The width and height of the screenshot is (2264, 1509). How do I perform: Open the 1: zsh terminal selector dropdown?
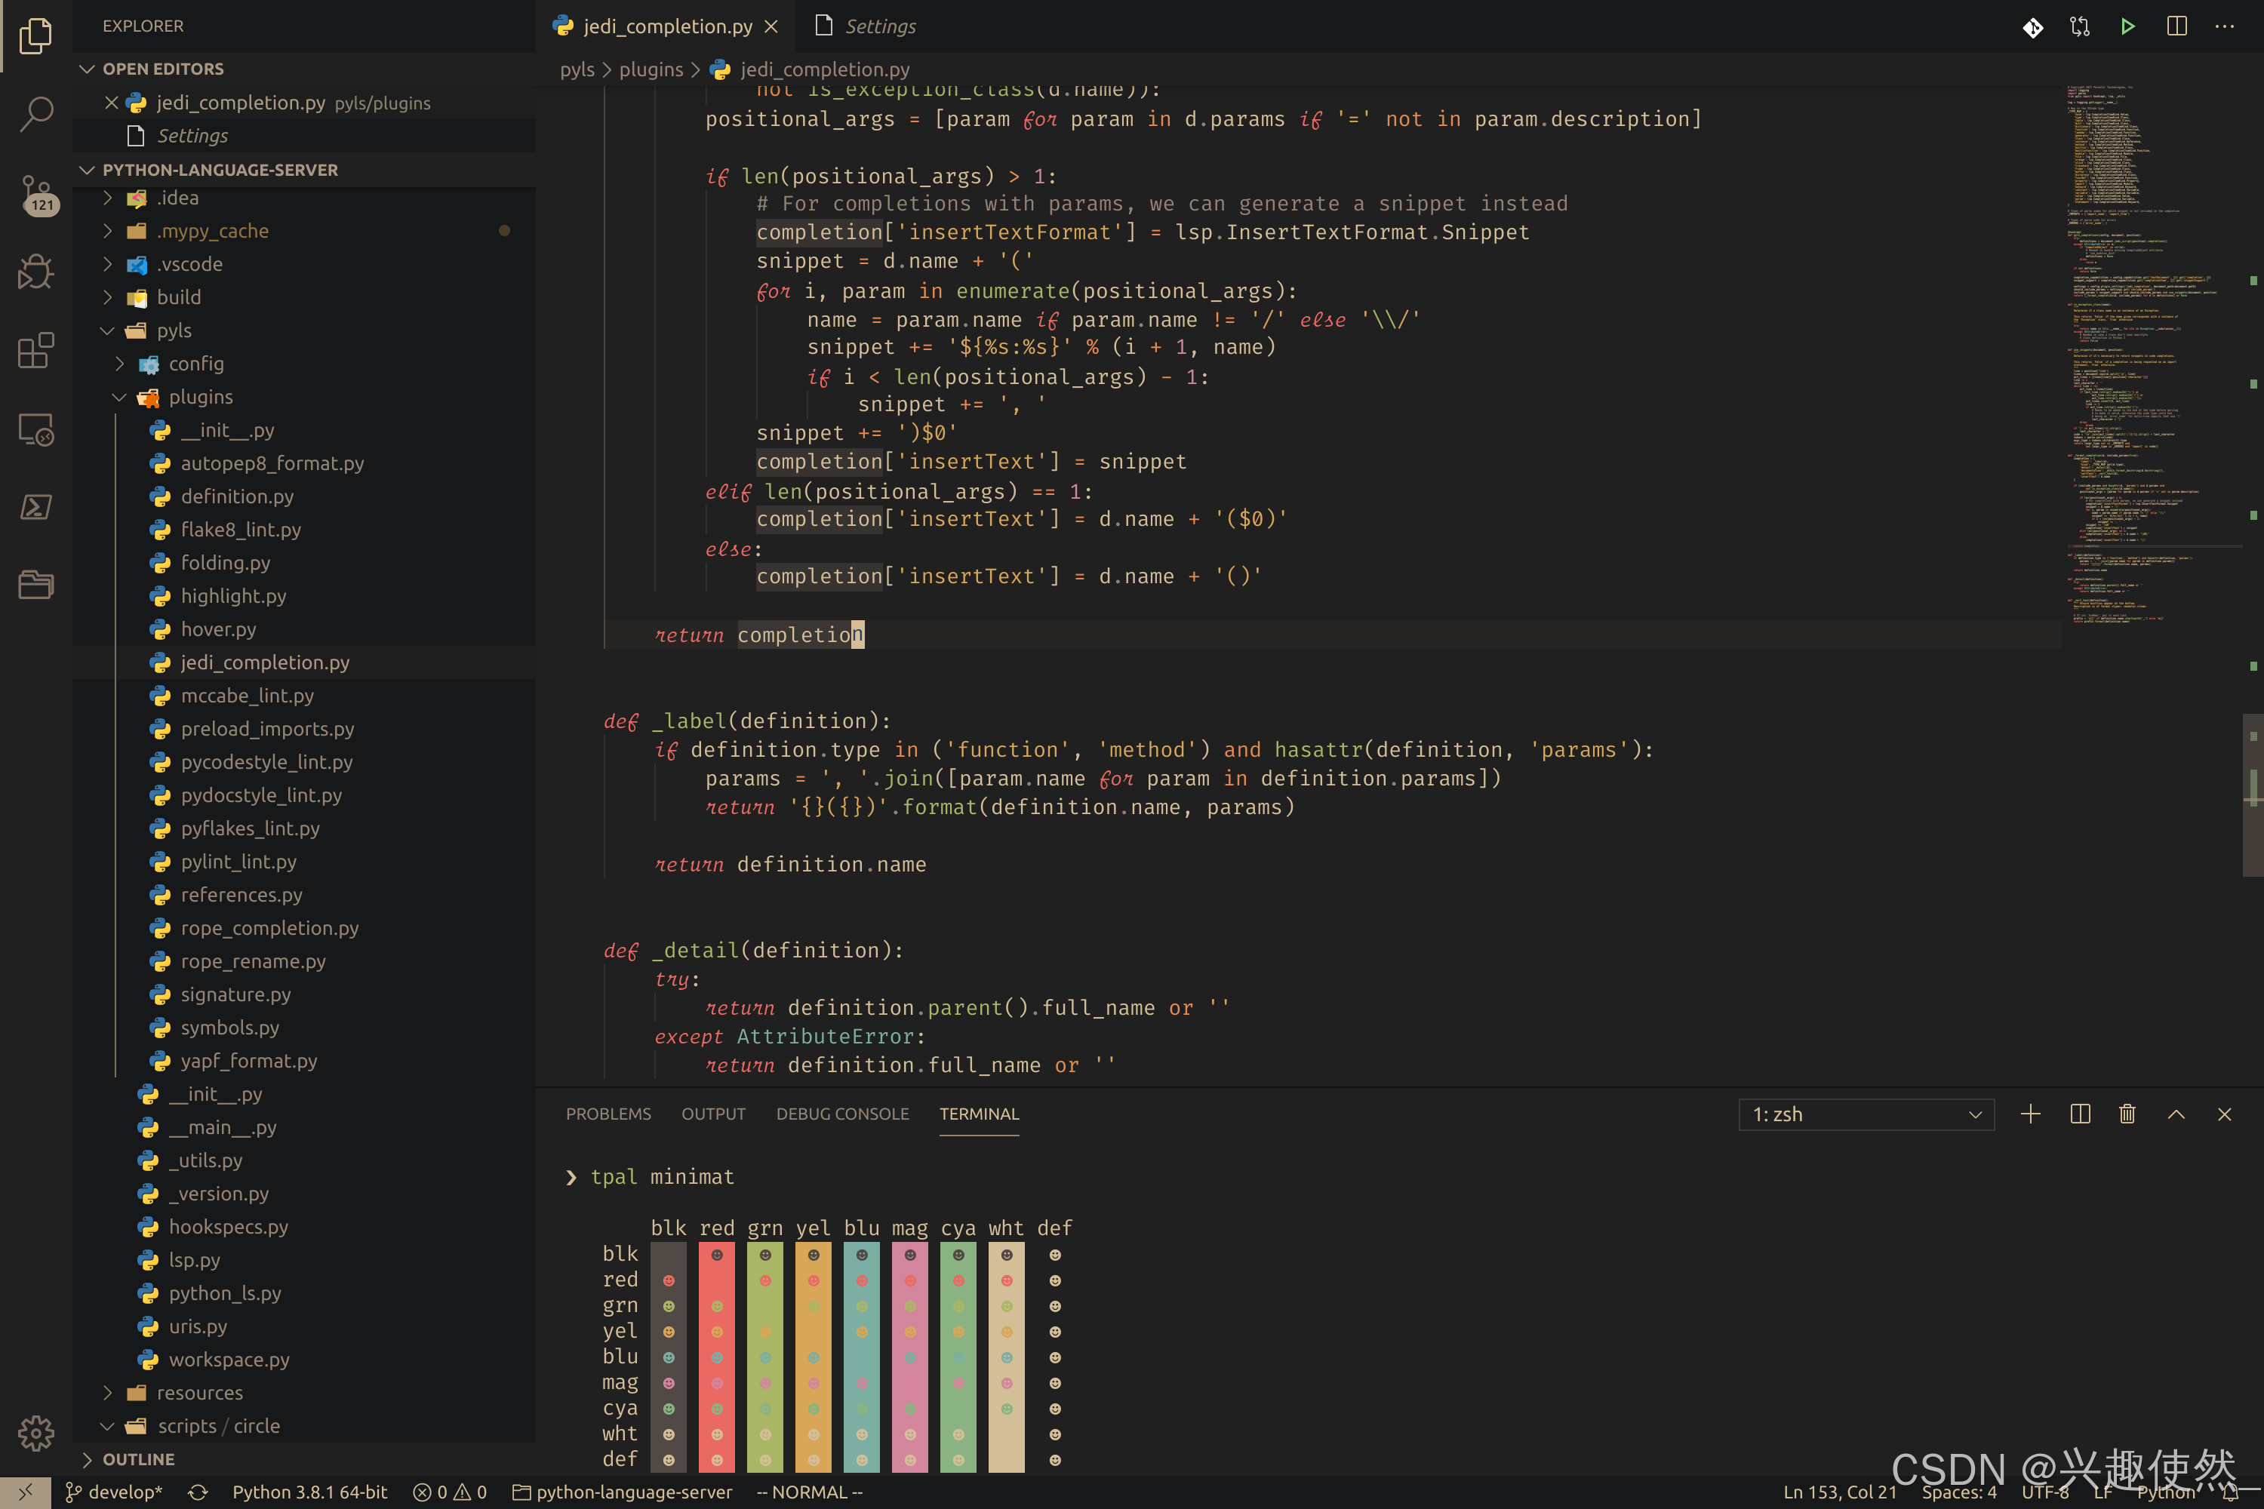tap(1866, 1114)
